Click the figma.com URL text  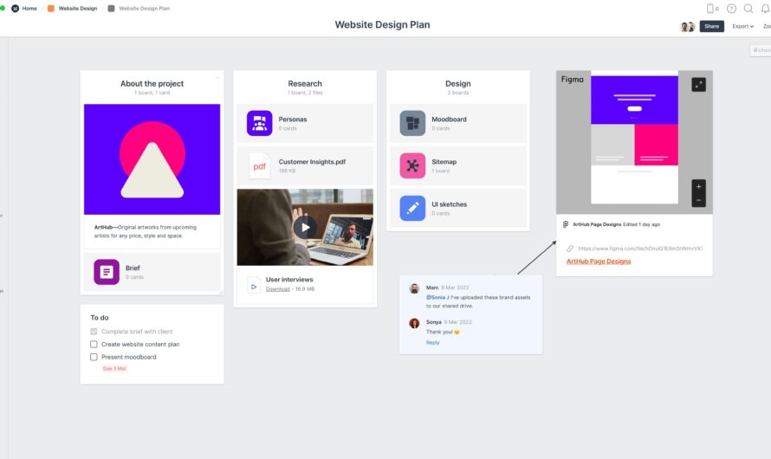(640, 249)
